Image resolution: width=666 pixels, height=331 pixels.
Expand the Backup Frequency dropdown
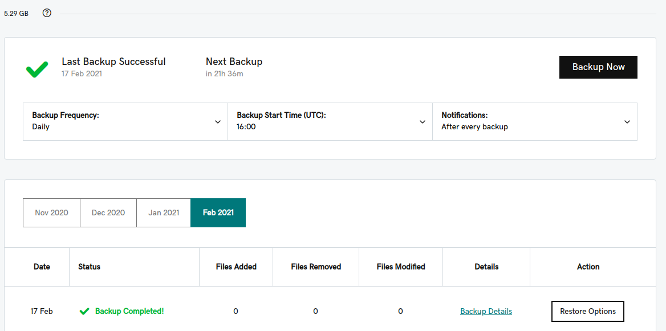pos(125,121)
